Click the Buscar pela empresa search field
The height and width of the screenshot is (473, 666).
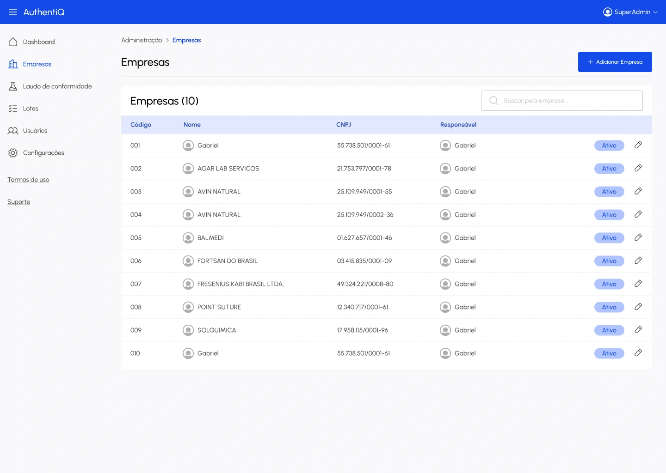[569, 101]
